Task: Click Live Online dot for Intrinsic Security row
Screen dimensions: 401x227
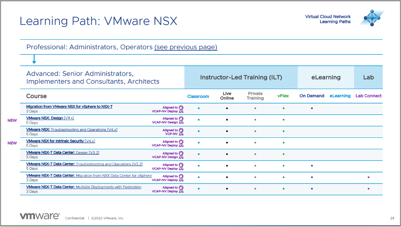Action: tap(227, 143)
